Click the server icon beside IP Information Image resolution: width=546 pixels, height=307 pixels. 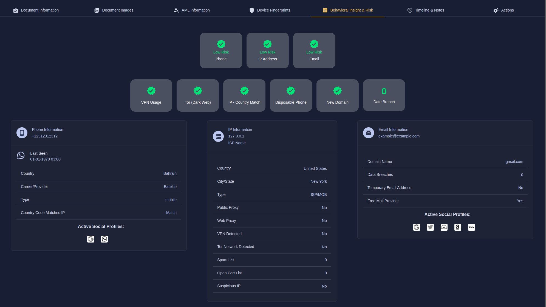tap(218, 136)
